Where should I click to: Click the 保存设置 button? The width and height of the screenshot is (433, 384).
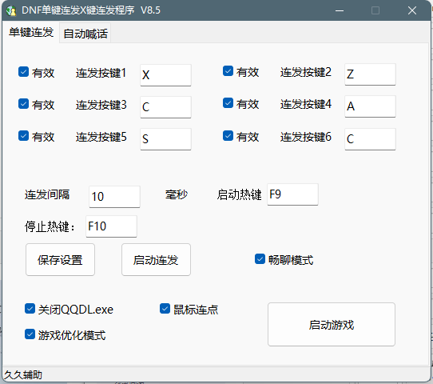(x=60, y=259)
